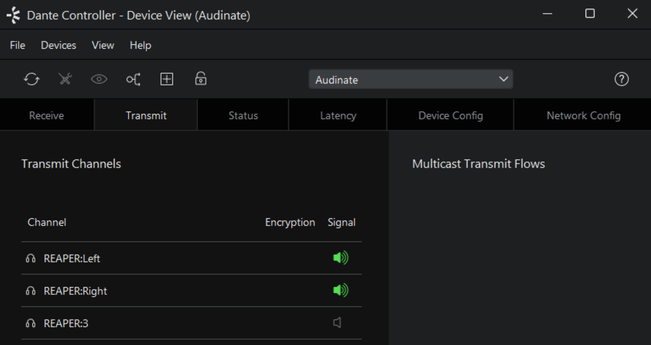This screenshot has height=345, width=651.
Task: Click the Encryption column header
Action: click(x=290, y=222)
